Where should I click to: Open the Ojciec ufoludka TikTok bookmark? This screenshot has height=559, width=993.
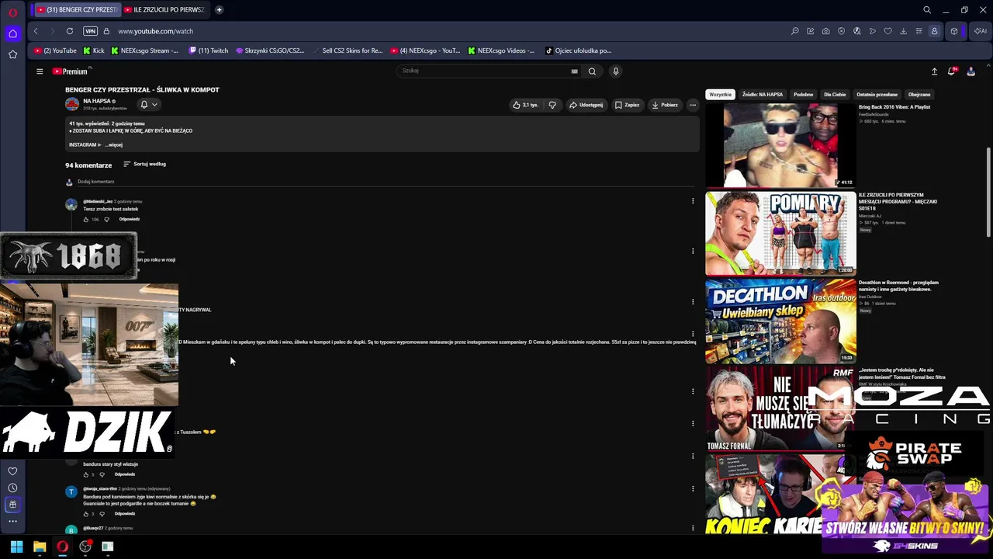pos(579,50)
